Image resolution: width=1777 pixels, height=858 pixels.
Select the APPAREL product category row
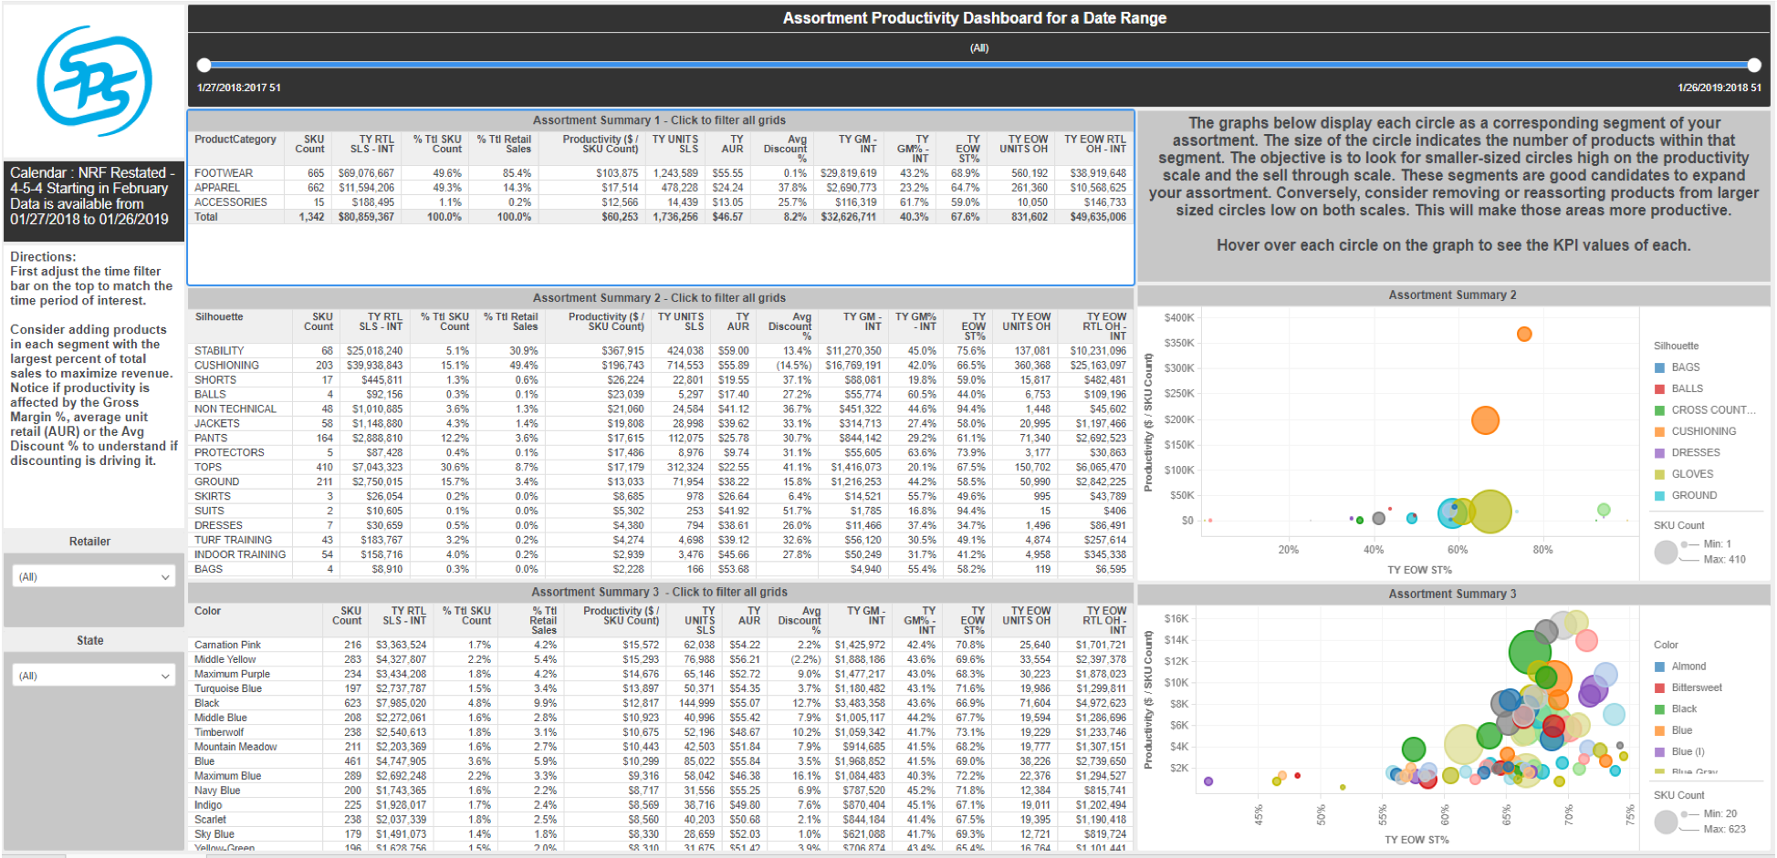coord(660,188)
